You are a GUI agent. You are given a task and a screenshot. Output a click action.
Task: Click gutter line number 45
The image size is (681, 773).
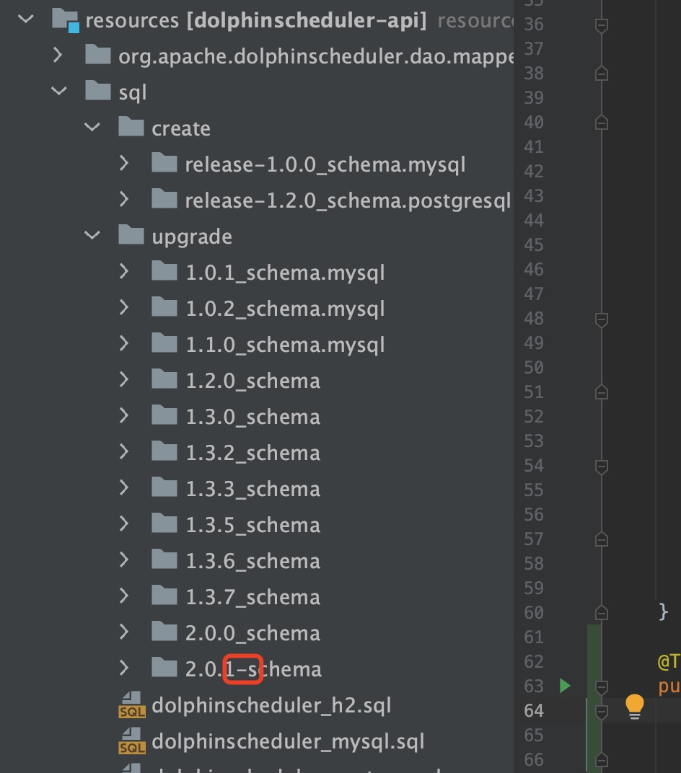pyautogui.click(x=534, y=244)
